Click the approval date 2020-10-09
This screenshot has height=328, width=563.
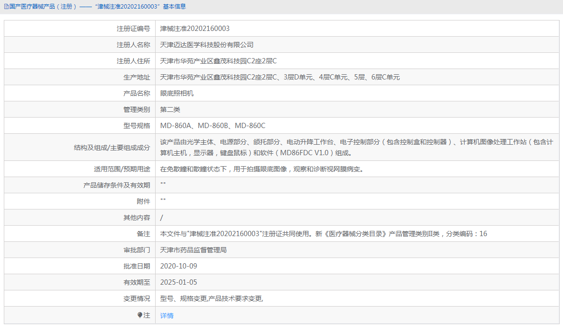(x=178, y=266)
